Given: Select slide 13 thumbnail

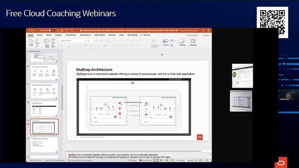Looking at the screenshot, I should (x=44, y=127).
